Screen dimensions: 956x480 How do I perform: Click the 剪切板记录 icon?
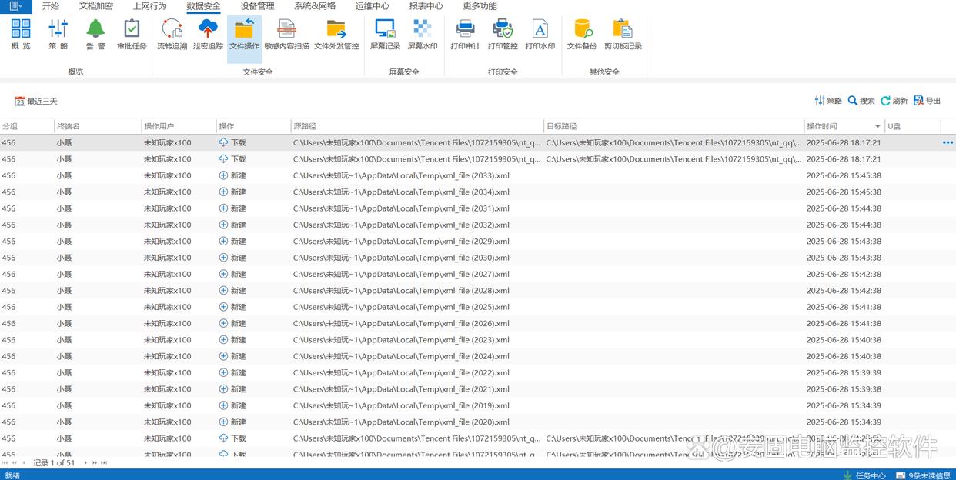click(x=623, y=35)
